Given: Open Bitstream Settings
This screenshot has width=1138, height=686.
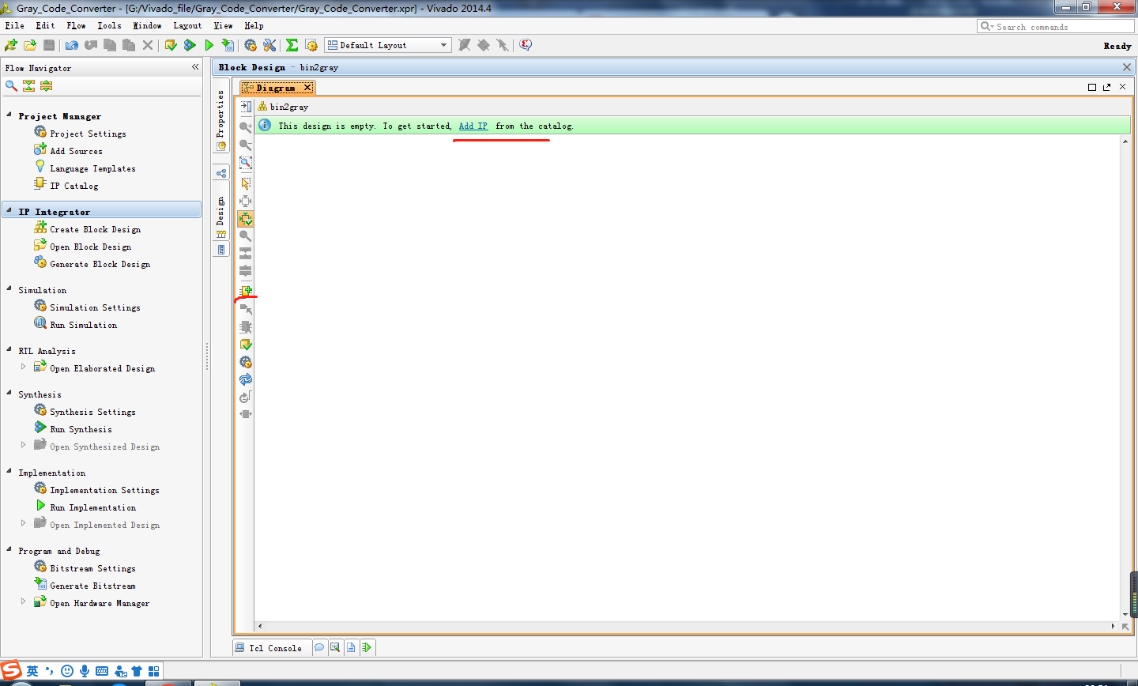Looking at the screenshot, I should point(92,568).
